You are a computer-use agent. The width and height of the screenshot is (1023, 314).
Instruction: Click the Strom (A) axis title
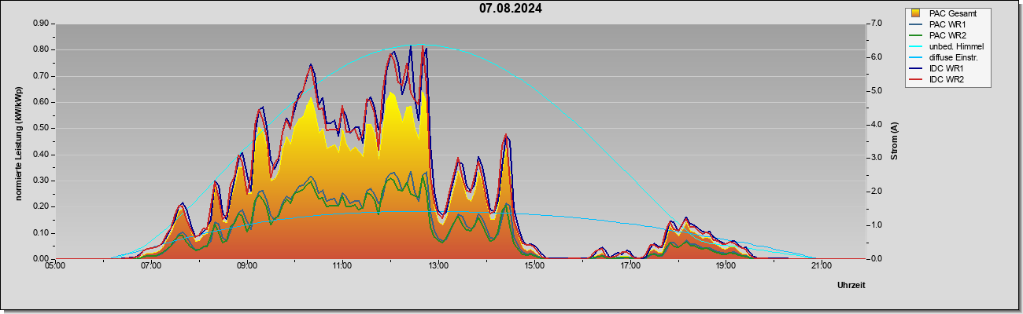(895, 141)
